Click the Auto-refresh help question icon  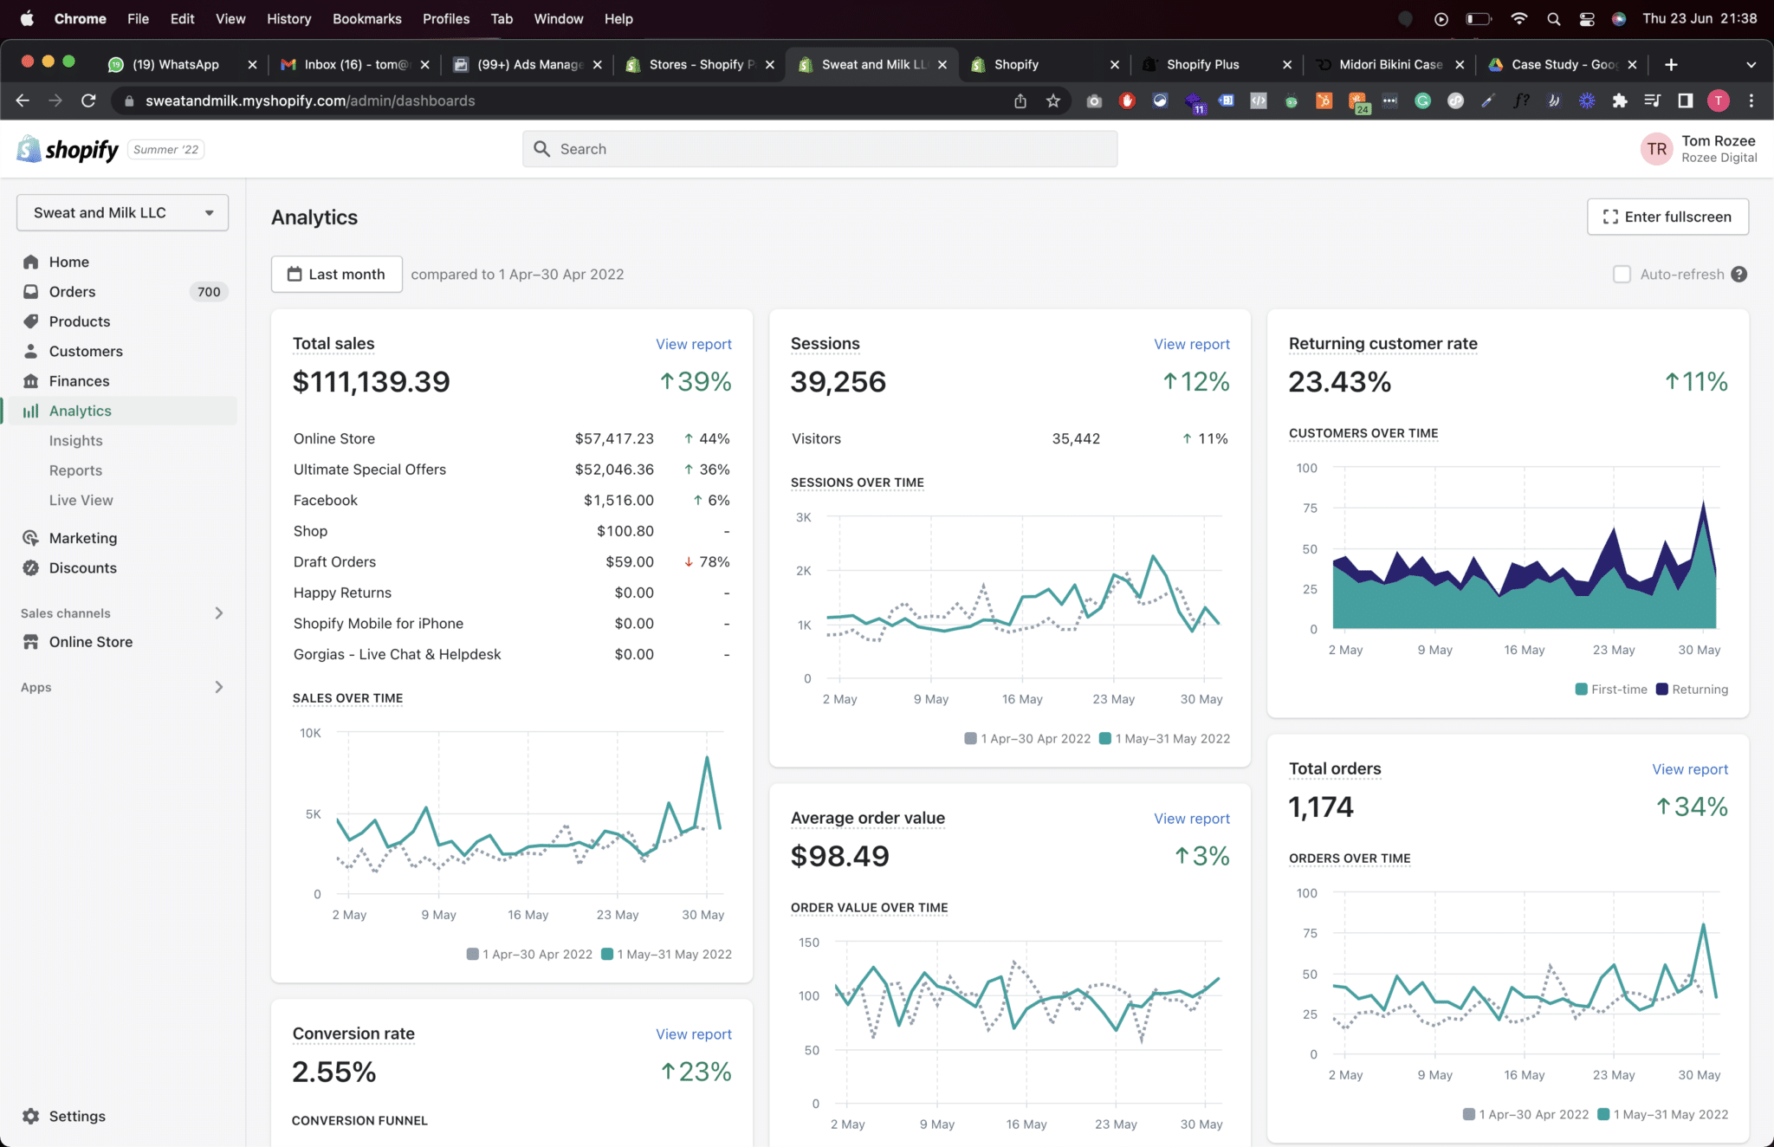1738,274
